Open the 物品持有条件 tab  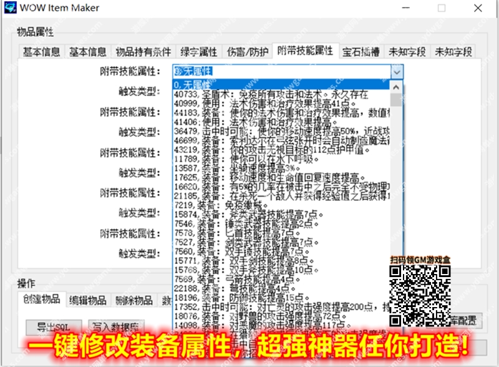pyautogui.click(x=143, y=52)
